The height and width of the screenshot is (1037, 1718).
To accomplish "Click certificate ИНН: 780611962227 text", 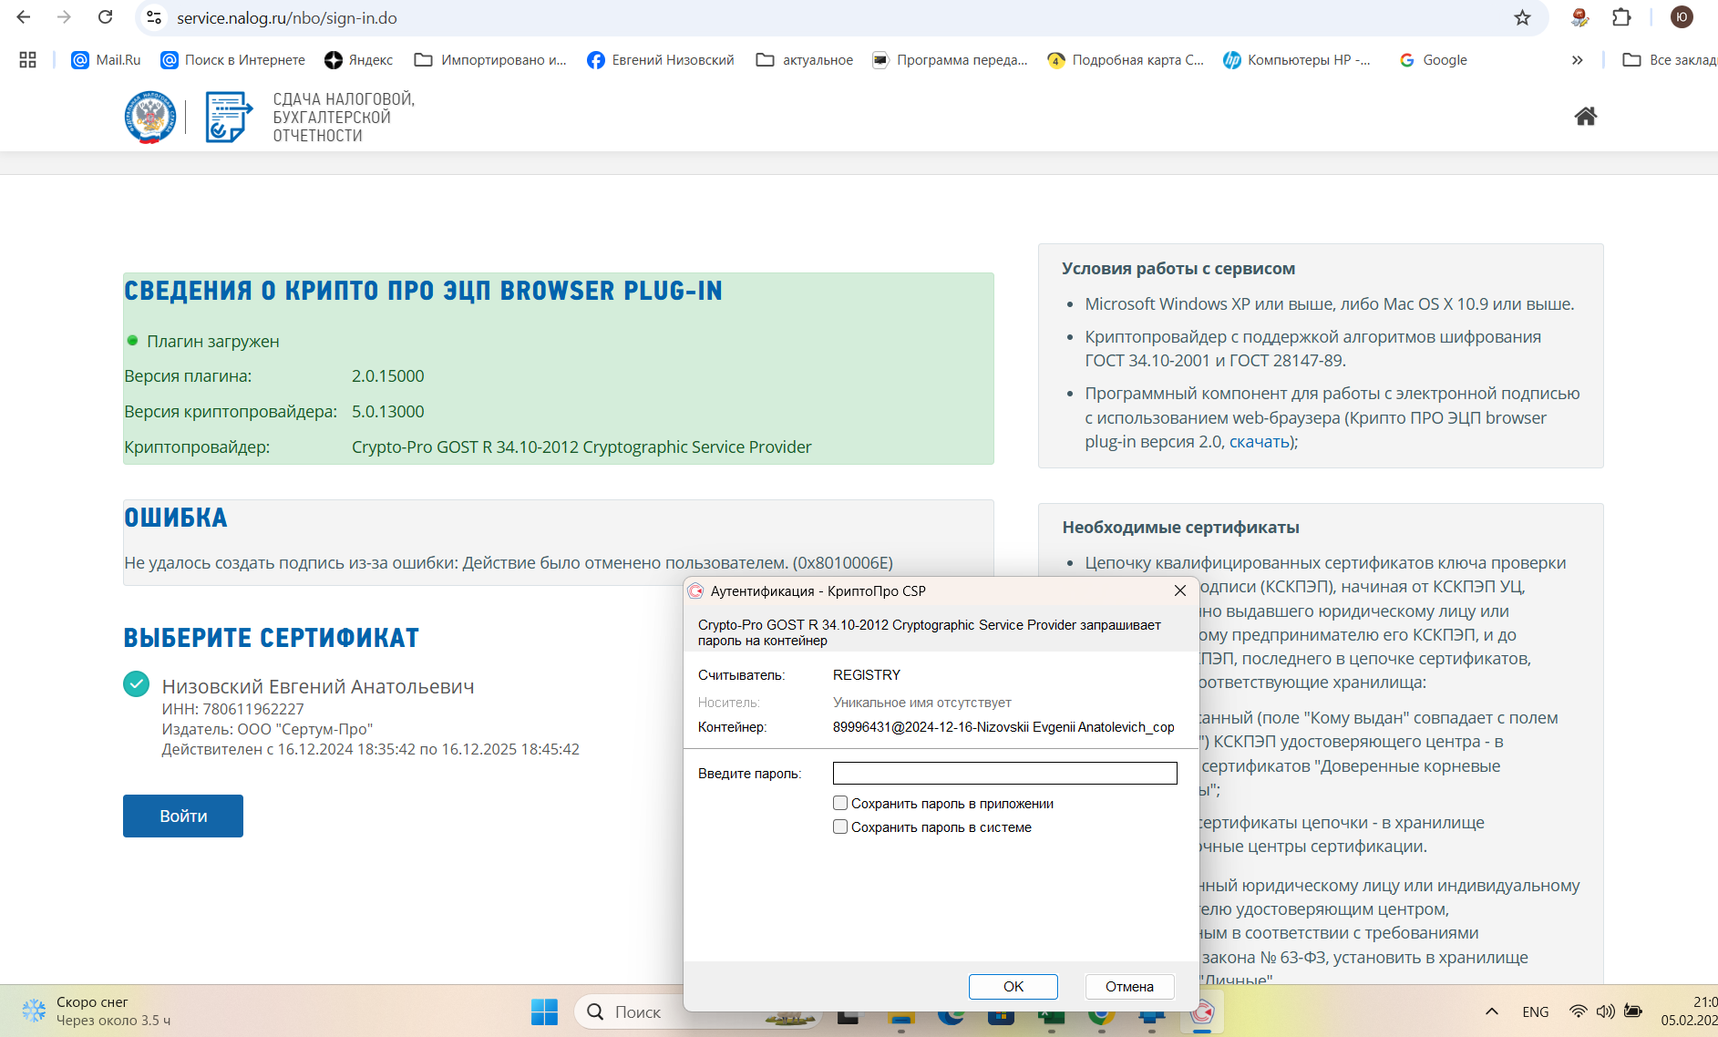I will [232, 709].
